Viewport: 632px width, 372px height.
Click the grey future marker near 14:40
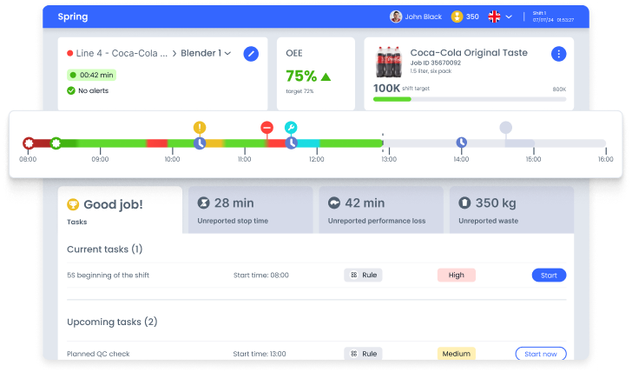(x=505, y=128)
